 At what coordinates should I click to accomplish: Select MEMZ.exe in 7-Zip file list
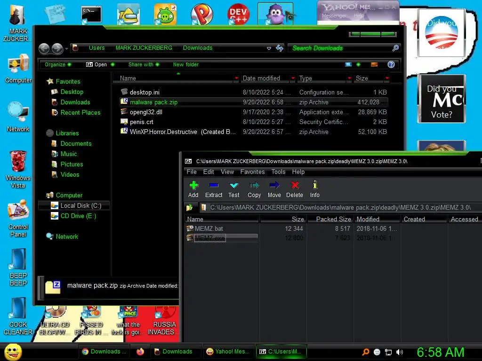(x=209, y=238)
